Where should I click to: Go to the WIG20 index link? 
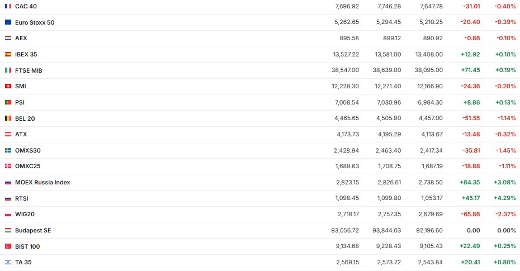[x=25, y=214]
